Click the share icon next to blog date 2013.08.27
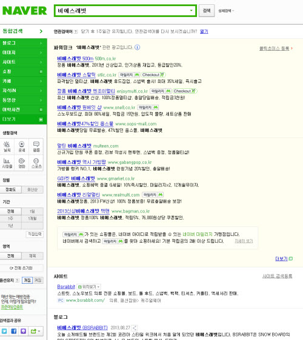The image size is (303, 340). 135,328
